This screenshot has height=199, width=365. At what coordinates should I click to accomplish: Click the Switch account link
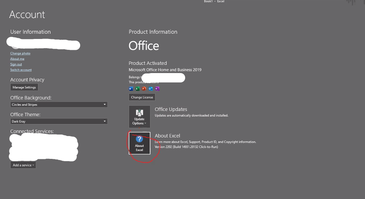21,70
